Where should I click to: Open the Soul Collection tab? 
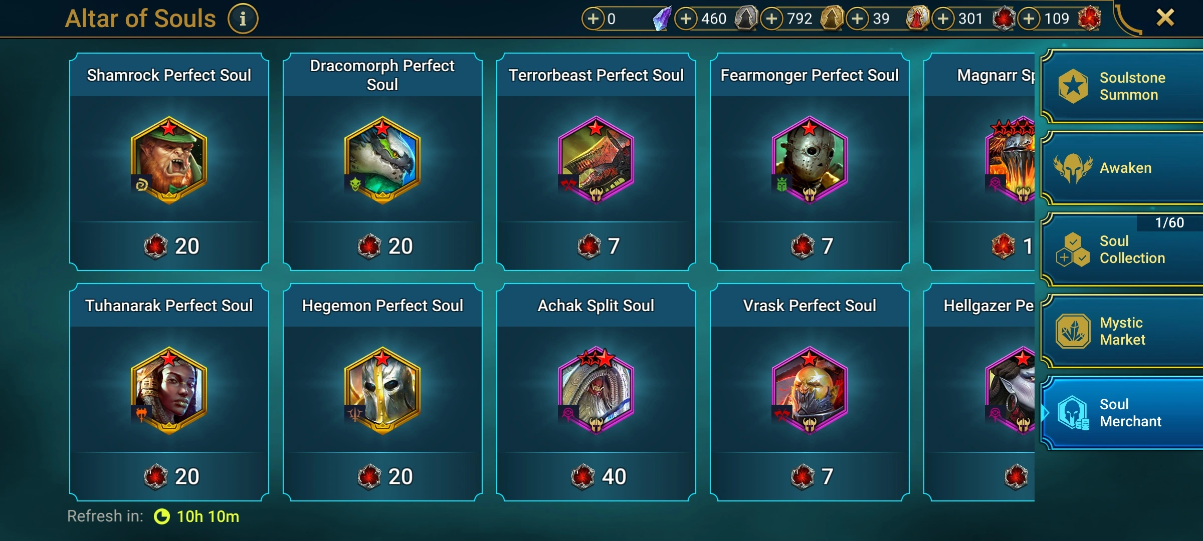coord(1122,249)
